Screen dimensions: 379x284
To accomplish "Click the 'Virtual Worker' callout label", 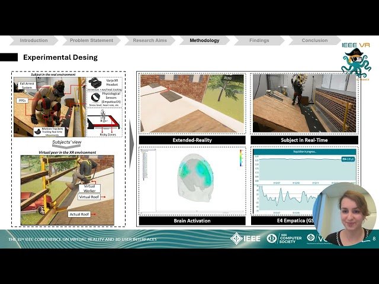I will [89, 188].
